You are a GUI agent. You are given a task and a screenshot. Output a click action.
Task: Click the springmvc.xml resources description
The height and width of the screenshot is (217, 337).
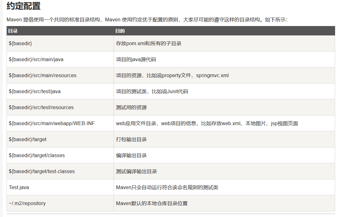click(x=172, y=75)
